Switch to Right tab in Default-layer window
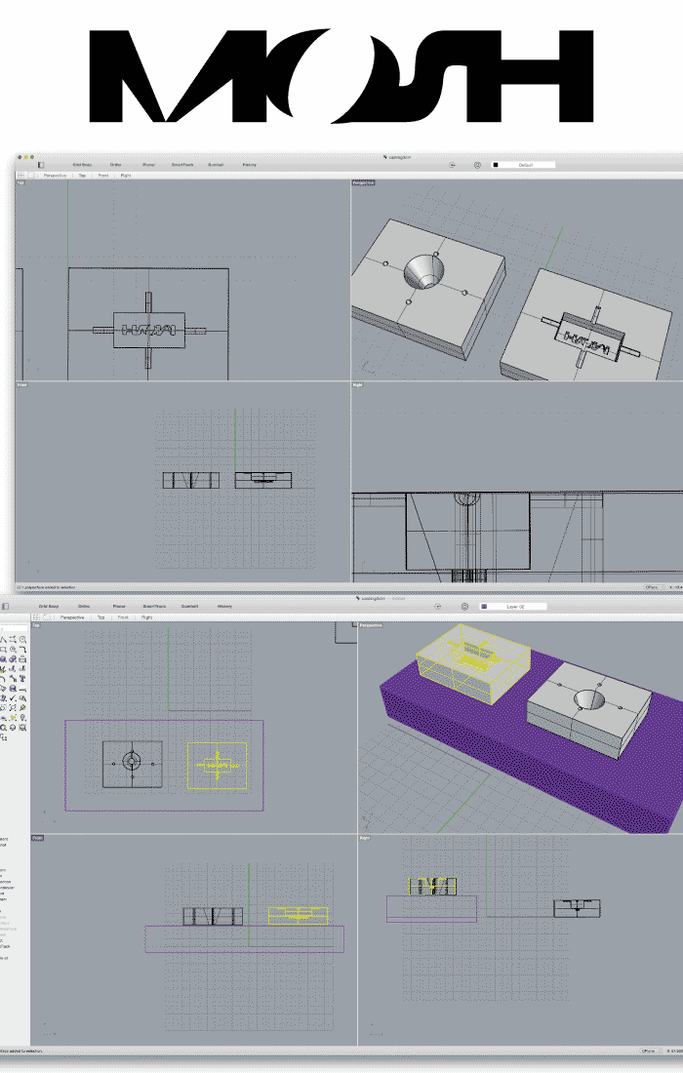The image size is (683, 1073). tap(125, 176)
